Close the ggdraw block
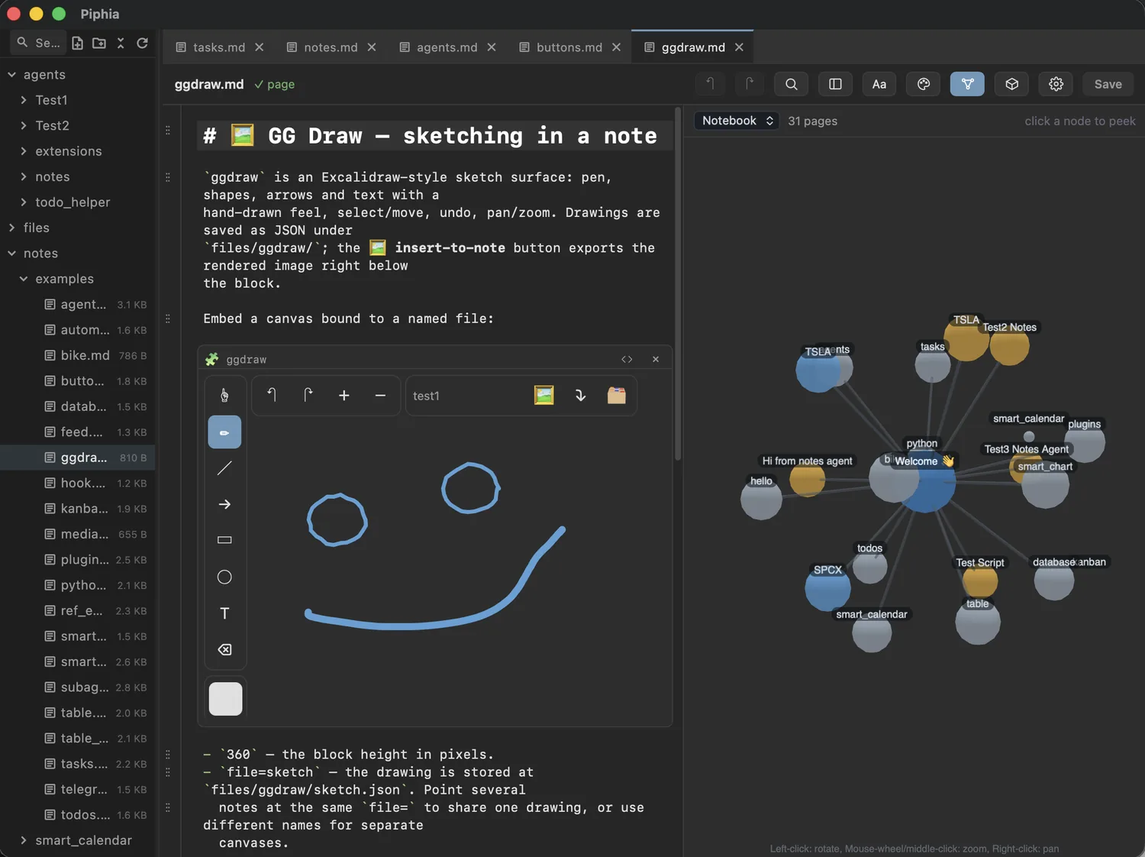This screenshot has width=1145, height=857. (x=655, y=359)
